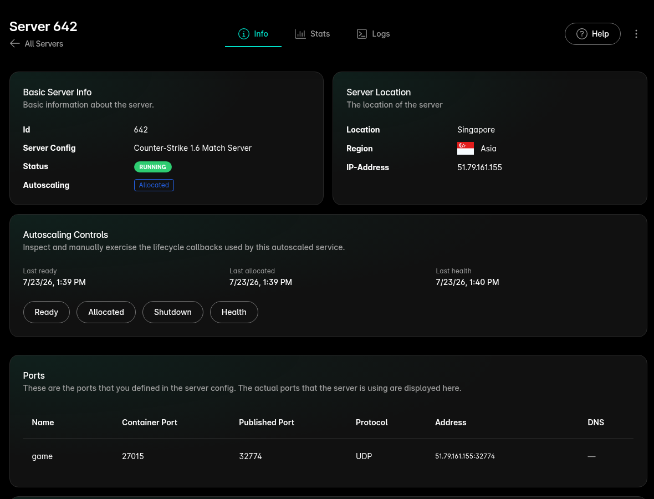Image resolution: width=654 pixels, height=499 pixels.
Task: Click the Last allocated timestamp value
Action: [x=260, y=282]
